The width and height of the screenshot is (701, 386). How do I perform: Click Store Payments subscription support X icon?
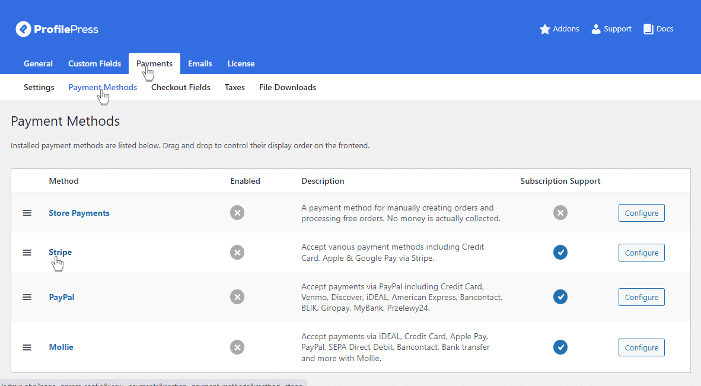coord(560,213)
